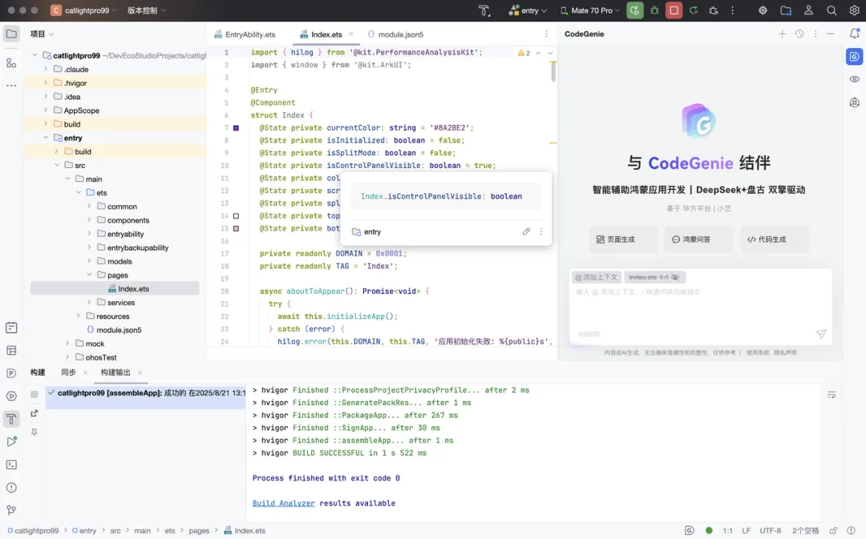Click the purple color swatch on line 7
Image resolution: width=866 pixels, height=539 pixels.
[236, 128]
